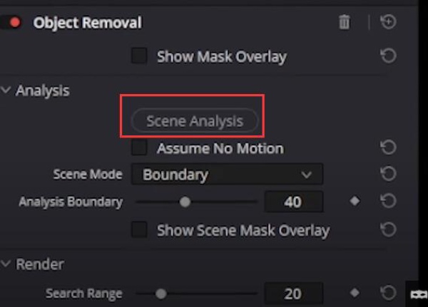Reset the Analysis Boundary value
428x307 pixels.
tap(389, 201)
